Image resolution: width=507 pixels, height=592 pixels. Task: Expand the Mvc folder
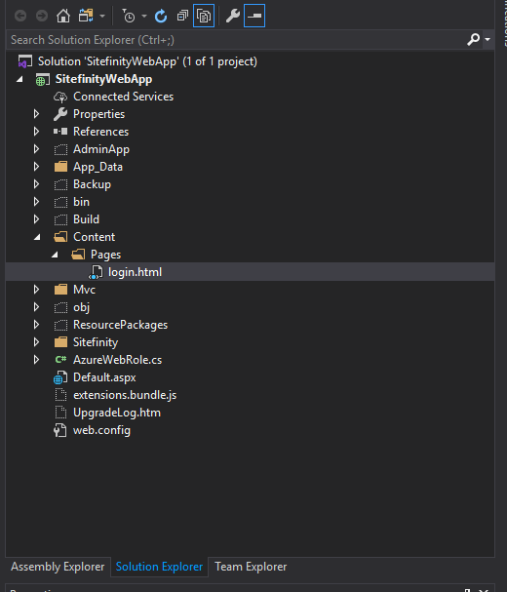point(36,290)
